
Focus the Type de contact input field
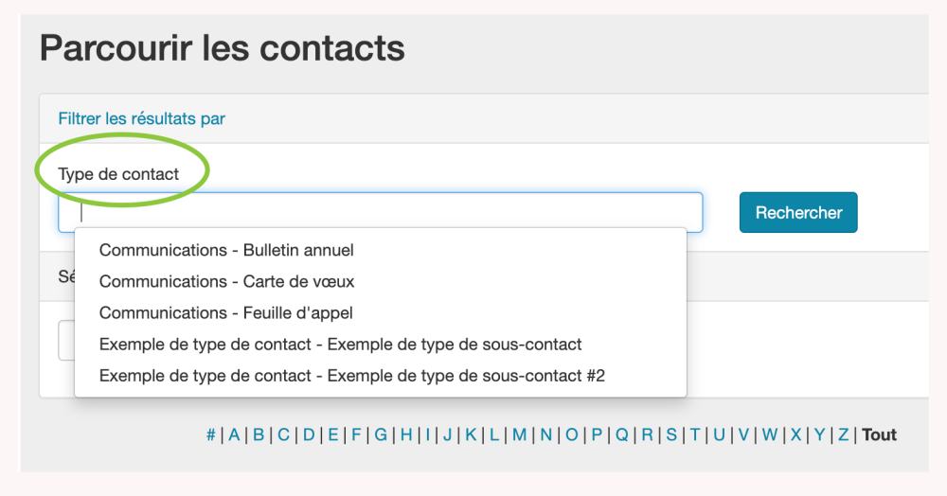[x=379, y=212]
